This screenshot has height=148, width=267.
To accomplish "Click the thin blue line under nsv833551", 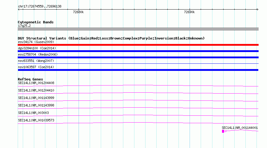I will [x=138, y=63].
